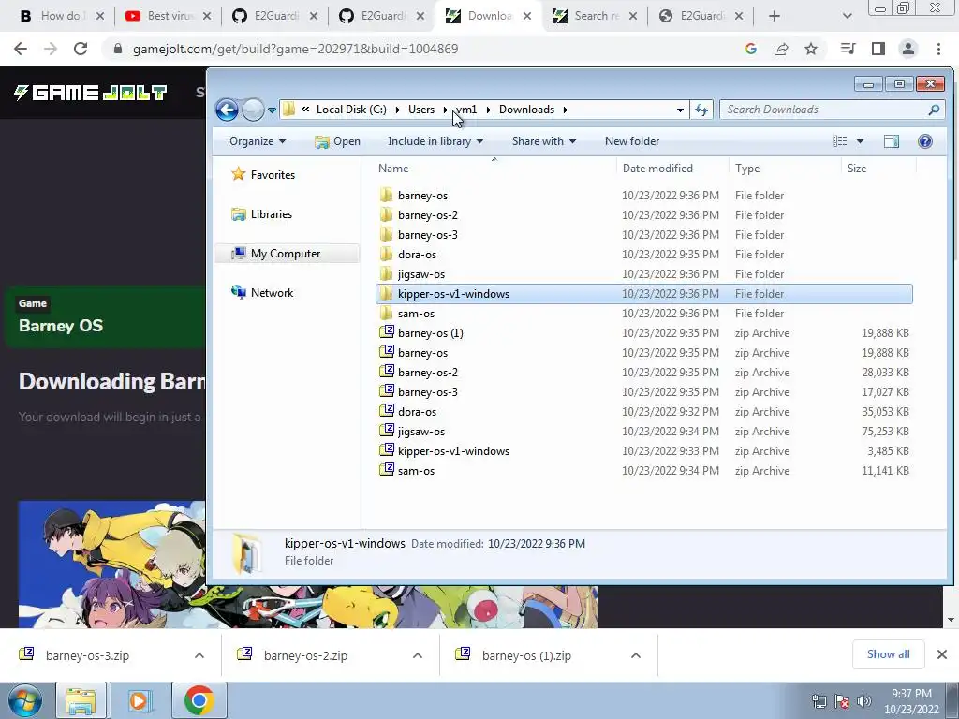Expand the view options dropdown arrow

tap(860, 141)
